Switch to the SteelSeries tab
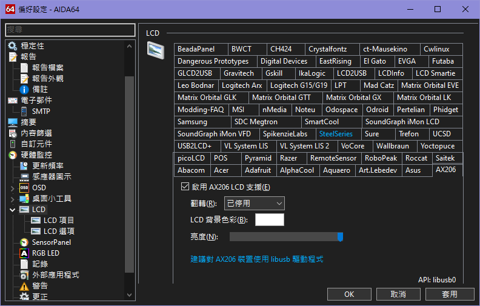This screenshot has height=306, width=480. (339, 134)
